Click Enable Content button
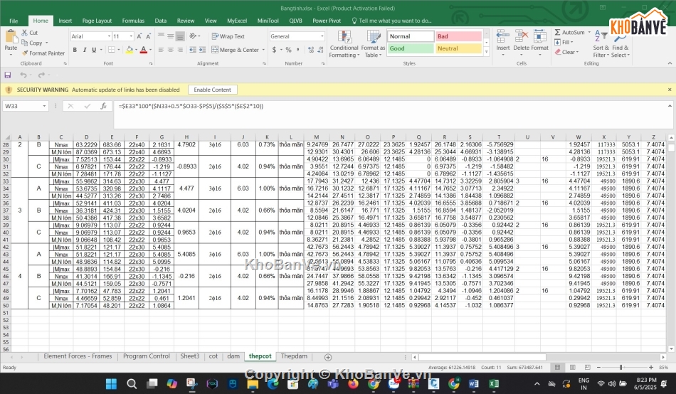This screenshot has height=394, width=676. (x=213, y=90)
